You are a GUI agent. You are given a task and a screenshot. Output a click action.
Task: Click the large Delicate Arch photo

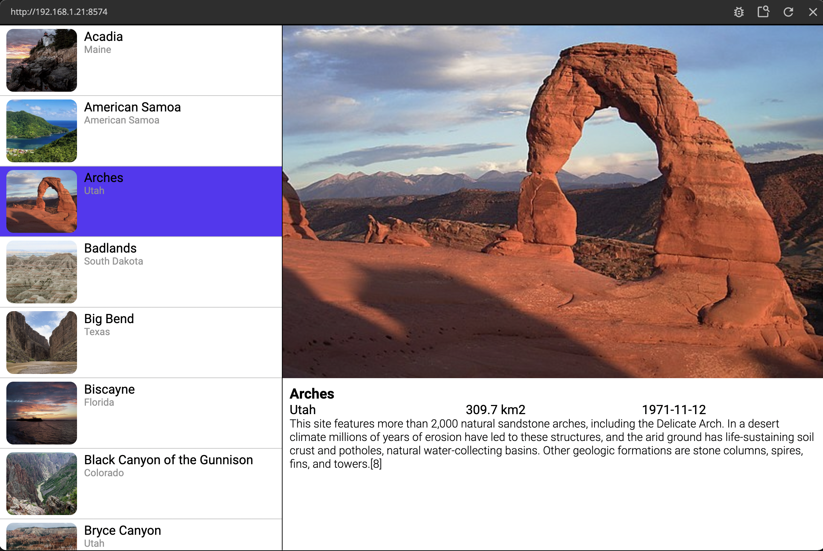552,201
